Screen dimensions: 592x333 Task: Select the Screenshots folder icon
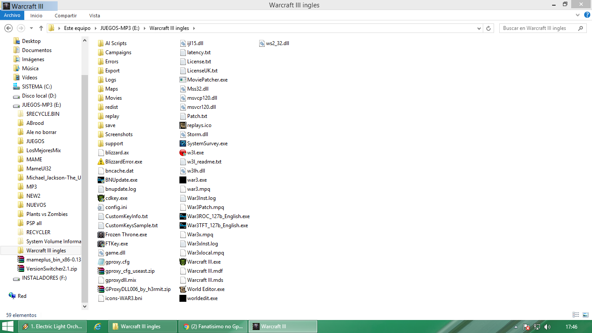(101, 134)
